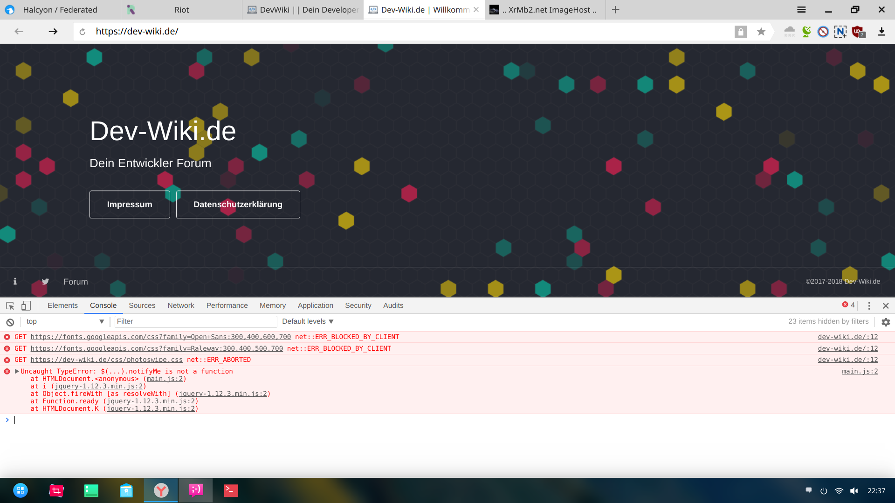Image resolution: width=895 pixels, height=503 pixels.
Task: Open the terminal icon in taskbar
Action: (x=231, y=490)
